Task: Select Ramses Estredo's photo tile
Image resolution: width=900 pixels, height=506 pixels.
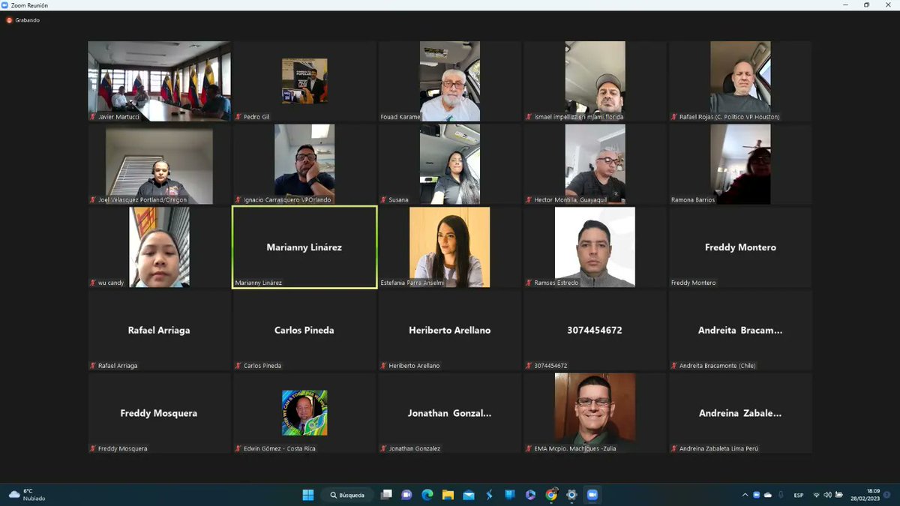Action: pyautogui.click(x=595, y=247)
